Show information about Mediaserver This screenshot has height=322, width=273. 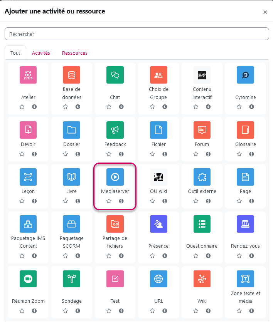click(121, 201)
